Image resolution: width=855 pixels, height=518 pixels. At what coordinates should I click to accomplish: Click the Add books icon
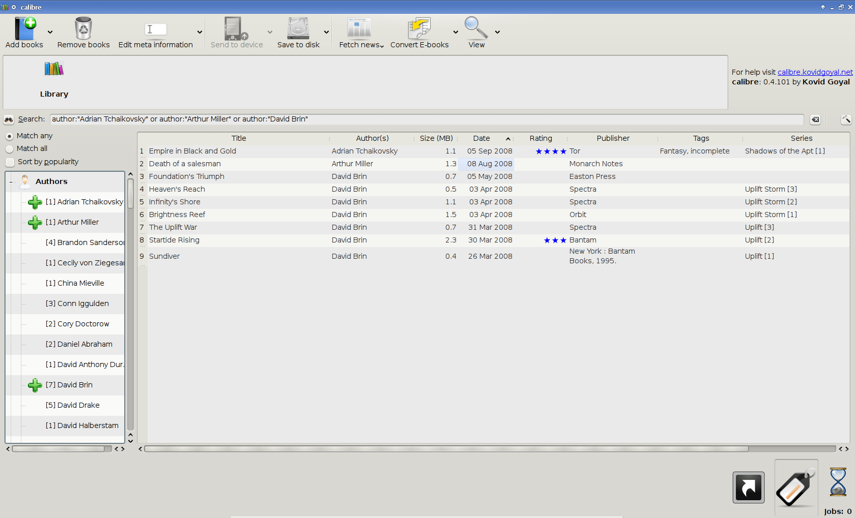coord(24,29)
